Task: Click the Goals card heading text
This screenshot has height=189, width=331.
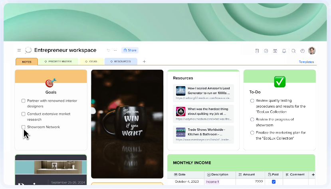Action: point(51,92)
